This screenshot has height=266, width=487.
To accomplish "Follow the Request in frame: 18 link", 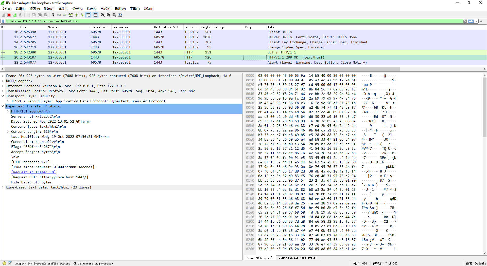I will (x=33, y=172).
